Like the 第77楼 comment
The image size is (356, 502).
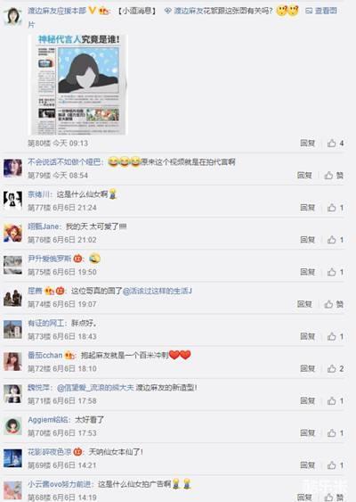[x=336, y=208]
